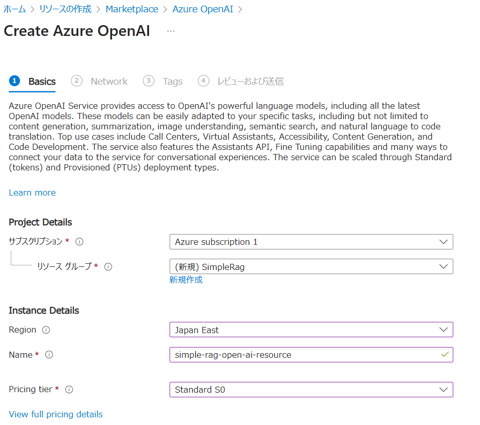The width and height of the screenshot is (480, 425).
Task: Show info tooltip beside Pricing tier
Action: click(x=69, y=390)
